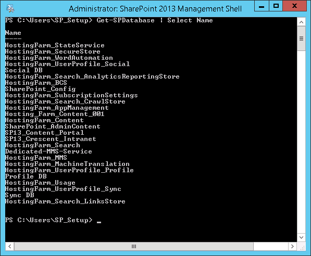
Task: Select HostingFarm_MachineTranslation line
Action: pyautogui.click(x=67, y=164)
